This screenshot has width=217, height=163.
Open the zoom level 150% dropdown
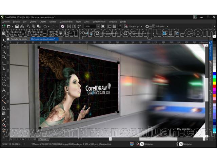point(98,26)
